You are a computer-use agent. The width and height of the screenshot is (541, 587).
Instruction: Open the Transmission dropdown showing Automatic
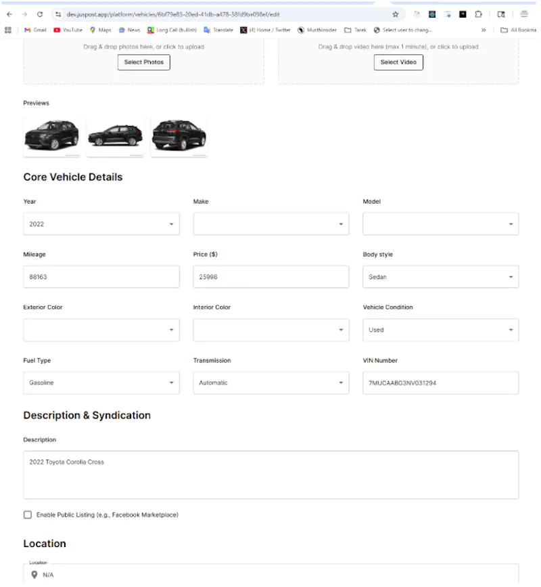pos(271,383)
